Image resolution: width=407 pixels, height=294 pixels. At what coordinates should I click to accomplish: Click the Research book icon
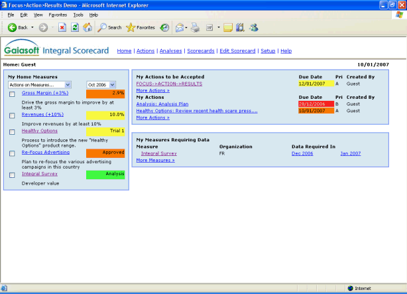point(240,28)
